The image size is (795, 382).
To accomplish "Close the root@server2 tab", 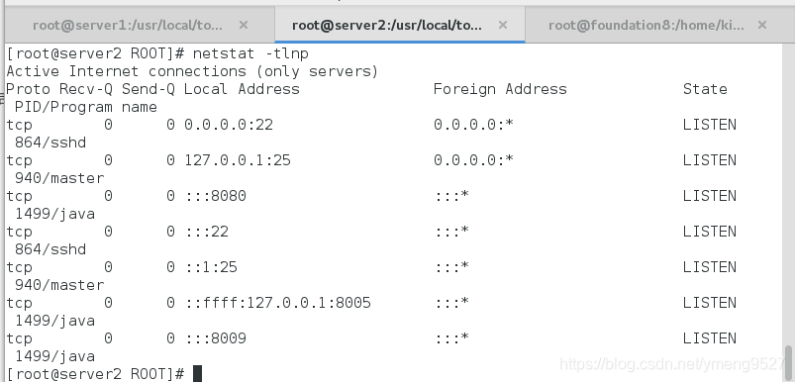I will point(503,25).
